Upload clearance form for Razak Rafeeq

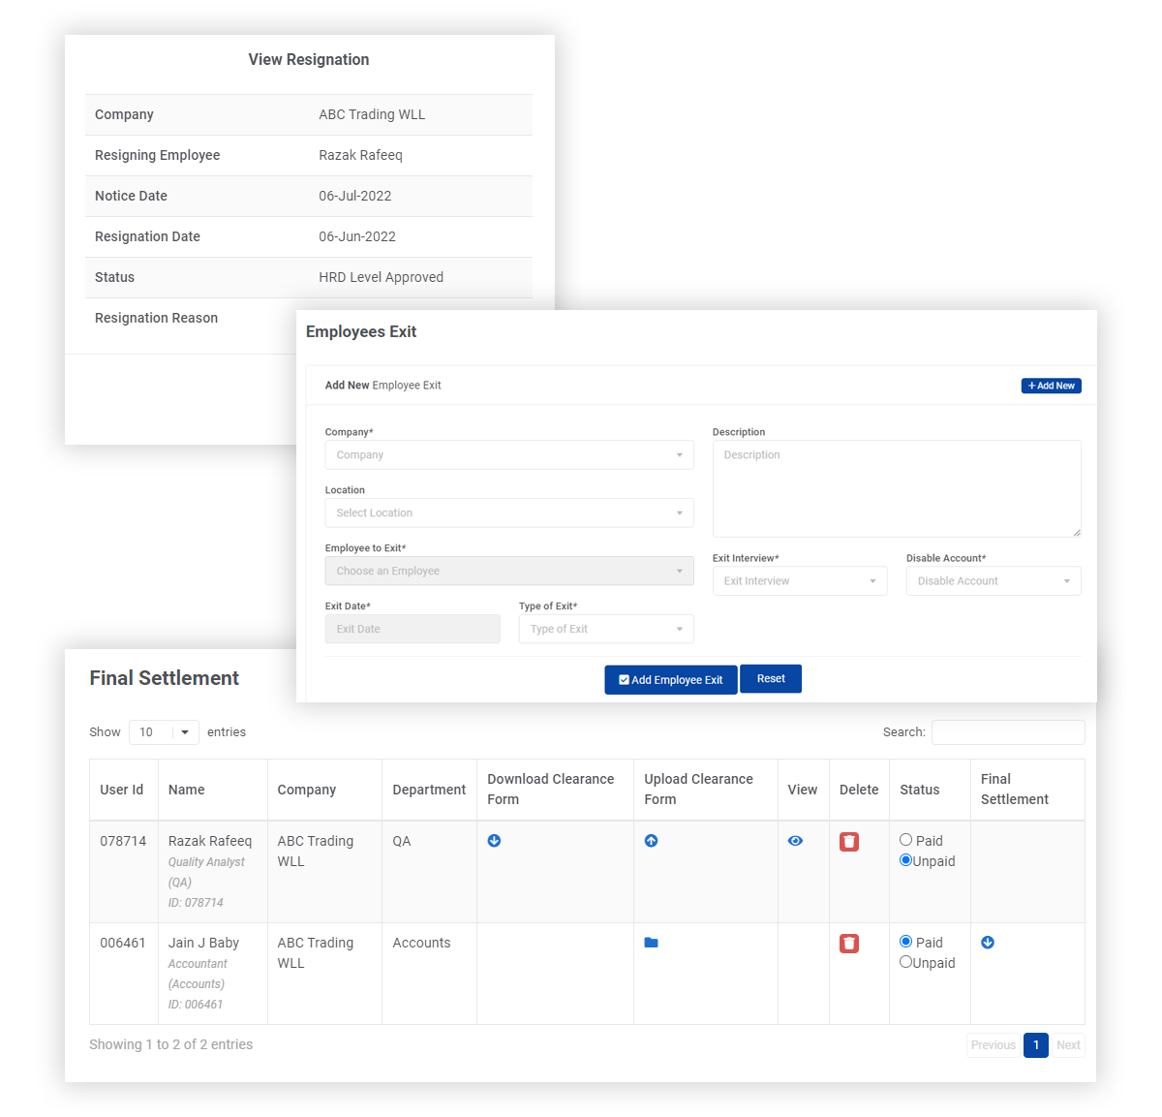point(651,841)
